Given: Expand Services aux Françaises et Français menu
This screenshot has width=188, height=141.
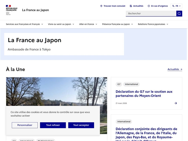Looking at the screenshot, I should click(24, 24).
